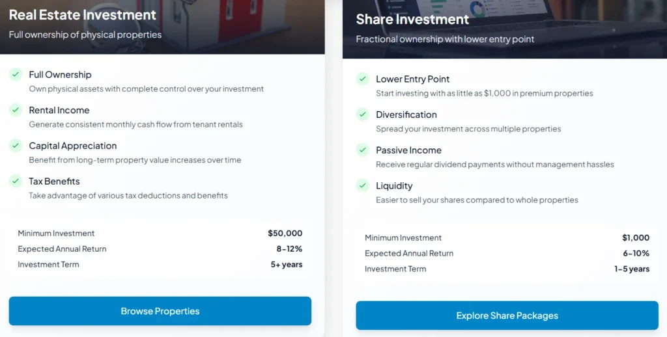Viewport: 667px width, 337px height.
Task: Click the $50,000 minimum investment value
Action: point(285,233)
